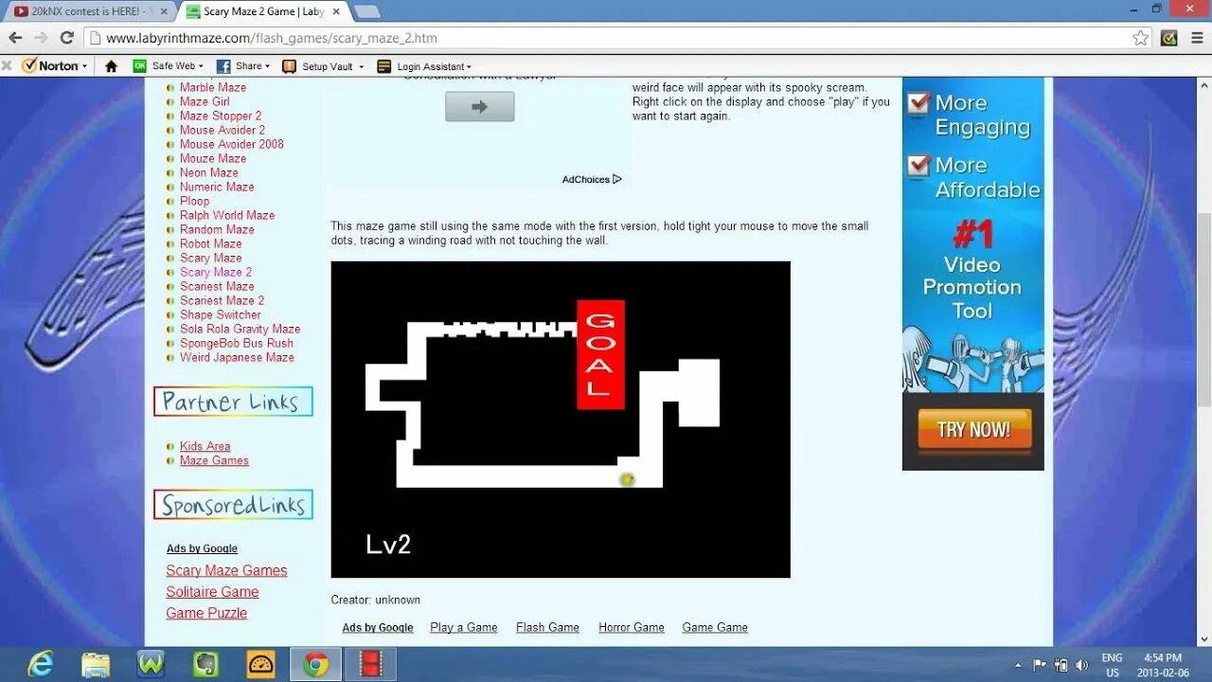Screen dimensions: 1212x682
Task: Click the Norton toolbar home icon
Action: pos(111,66)
